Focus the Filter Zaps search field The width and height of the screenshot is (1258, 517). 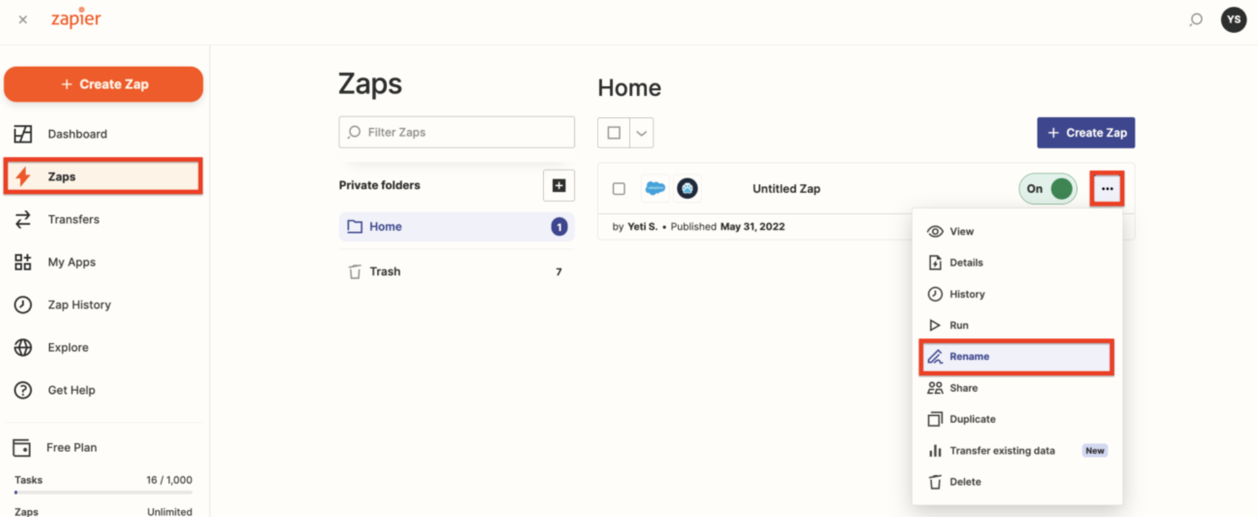[x=457, y=132]
